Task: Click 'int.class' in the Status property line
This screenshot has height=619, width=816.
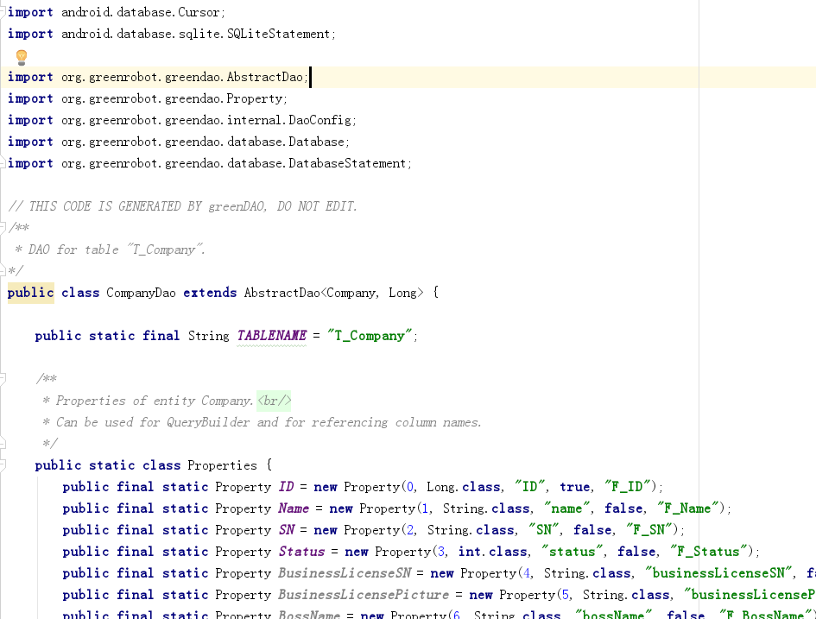Action: tap(492, 552)
